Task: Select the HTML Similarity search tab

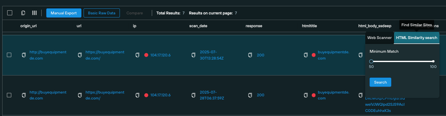Action: (417, 38)
